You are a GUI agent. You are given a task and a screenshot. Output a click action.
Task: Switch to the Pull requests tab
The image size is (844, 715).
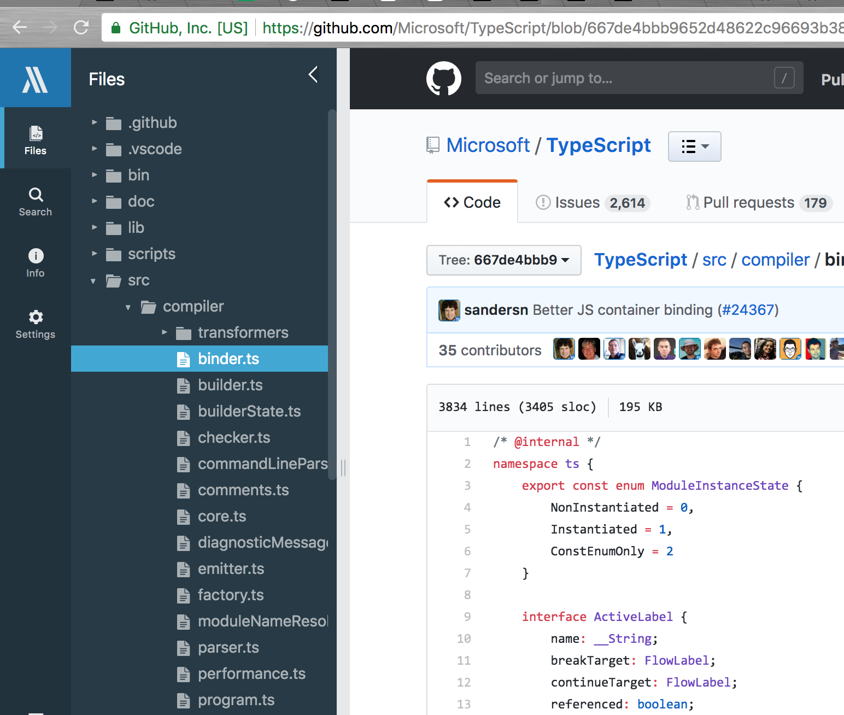(x=759, y=203)
